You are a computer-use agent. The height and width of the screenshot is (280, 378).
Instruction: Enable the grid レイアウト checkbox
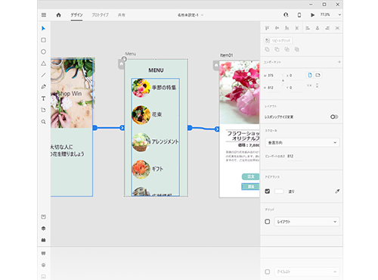point(268,222)
